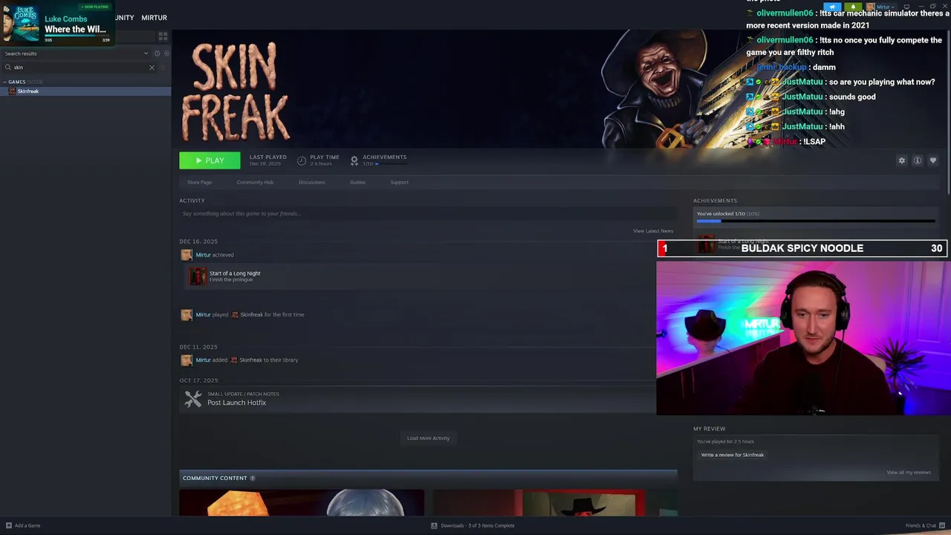The width and height of the screenshot is (951, 535).
Task: Click Mirtur avatar beside added to library entry
Action: (x=186, y=360)
